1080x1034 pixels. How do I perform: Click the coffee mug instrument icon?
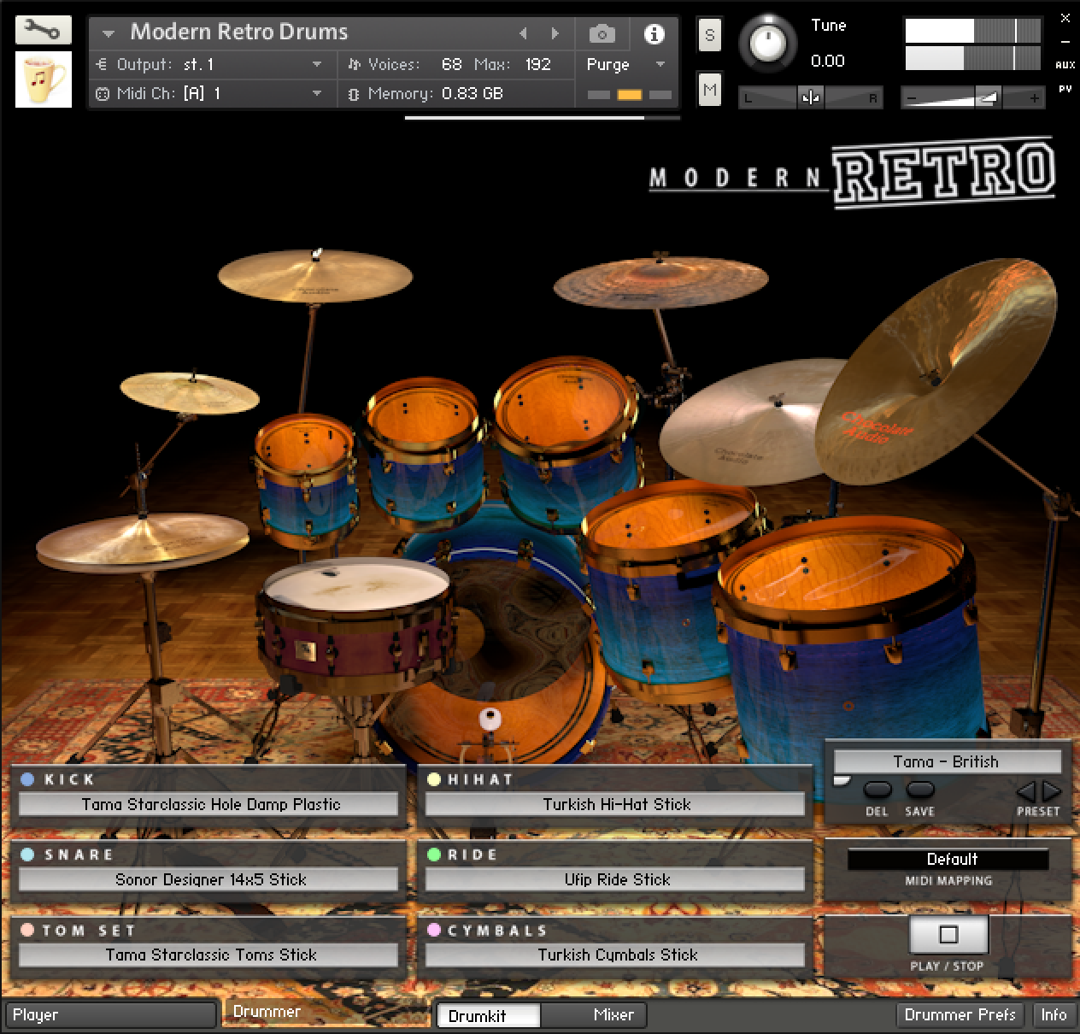[44, 79]
